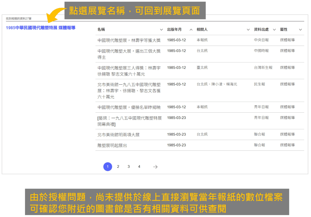The image size is (311, 217).
Task: Go to page 3 of results
Action: point(128,166)
